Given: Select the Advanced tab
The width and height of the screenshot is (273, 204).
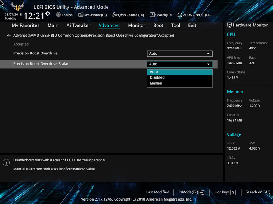Looking at the screenshot, I should pos(109,26).
